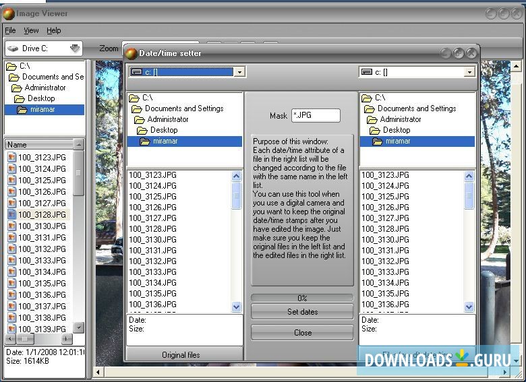
Task: Click the drive icon in the Drive C: selector
Action: coord(13,49)
